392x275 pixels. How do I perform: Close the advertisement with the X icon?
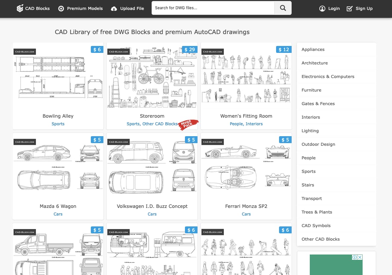pos(360,257)
